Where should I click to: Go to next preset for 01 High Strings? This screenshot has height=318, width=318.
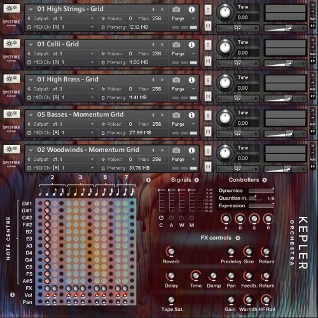pyautogui.click(x=162, y=10)
